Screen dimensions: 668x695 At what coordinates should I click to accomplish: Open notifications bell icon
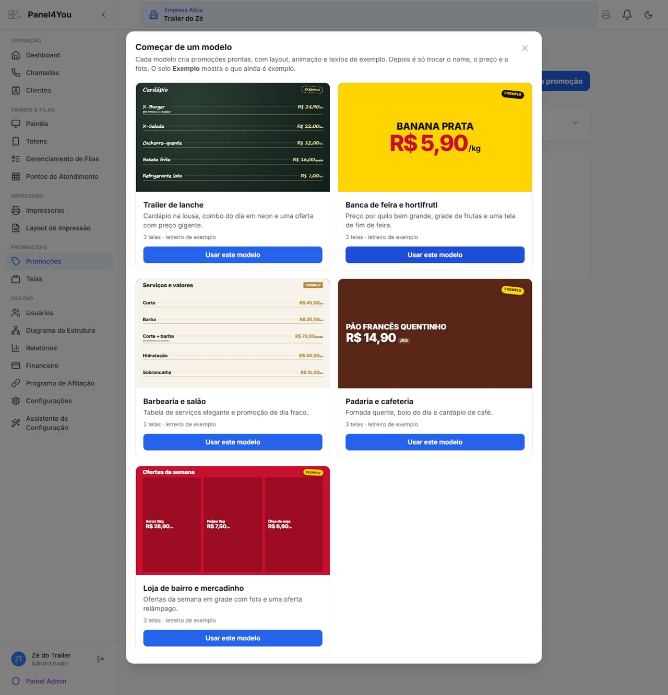[x=627, y=15]
